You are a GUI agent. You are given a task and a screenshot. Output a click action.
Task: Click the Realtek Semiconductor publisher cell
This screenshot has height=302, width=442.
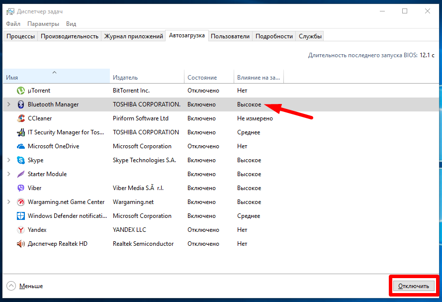point(143,244)
